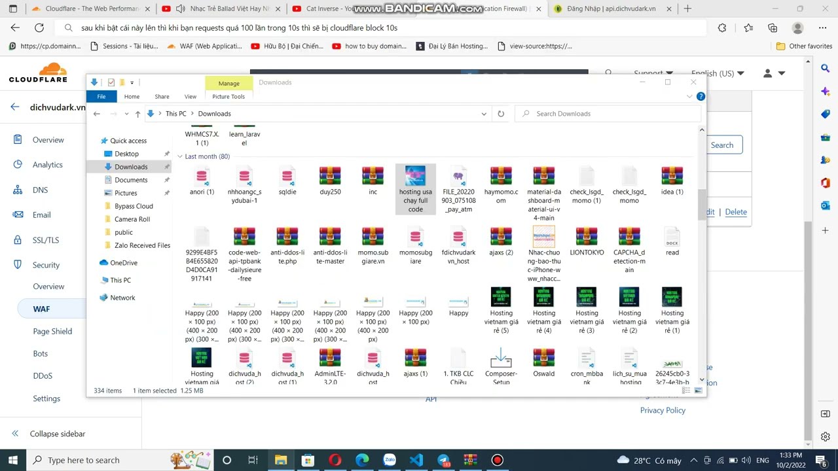
Task: Click the Search button in Cloudflare page
Action: pos(722,145)
